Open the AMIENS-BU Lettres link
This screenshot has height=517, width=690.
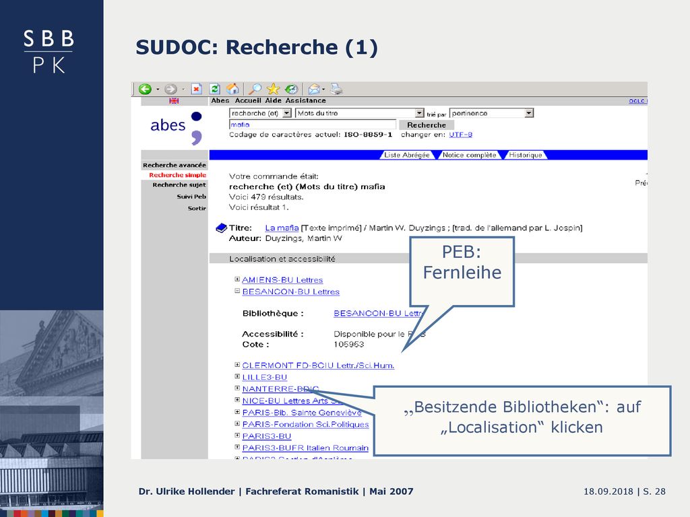tap(282, 279)
